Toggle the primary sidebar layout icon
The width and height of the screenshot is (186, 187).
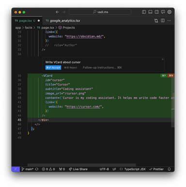coord(144,12)
